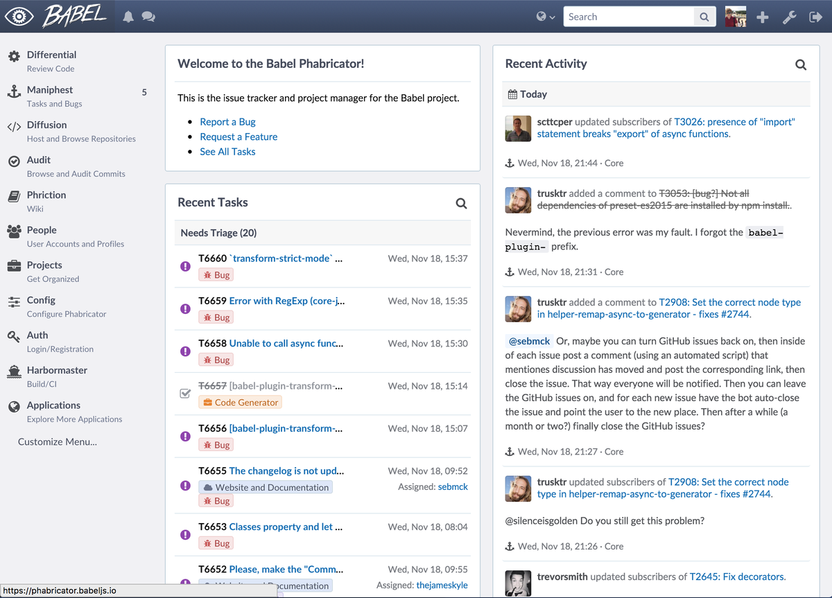The width and height of the screenshot is (832, 598).
Task: Open Differential gear icon in sidebar
Action: pos(14,55)
